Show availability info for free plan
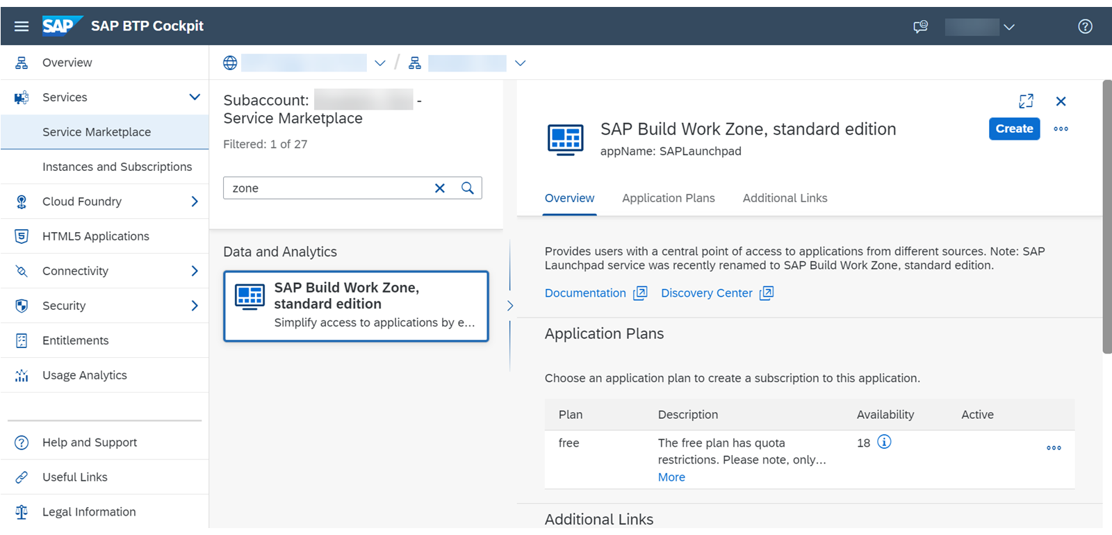The height and width of the screenshot is (535, 1112). pyautogui.click(x=884, y=442)
